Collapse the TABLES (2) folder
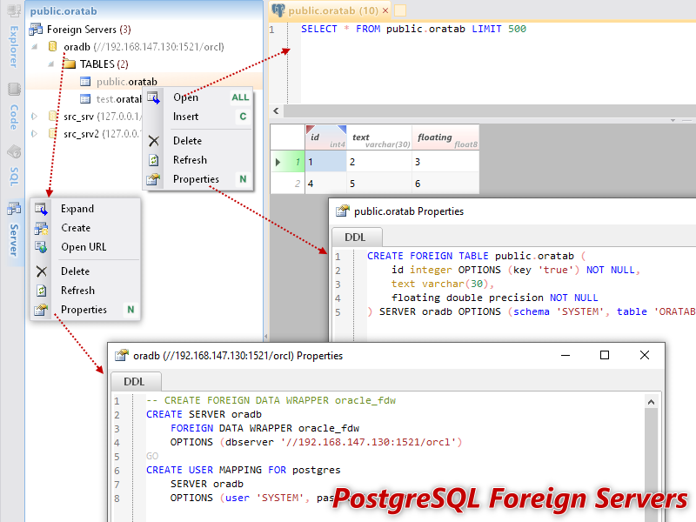This screenshot has width=696, height=522. pyautogui.click(x=51, y=64)
